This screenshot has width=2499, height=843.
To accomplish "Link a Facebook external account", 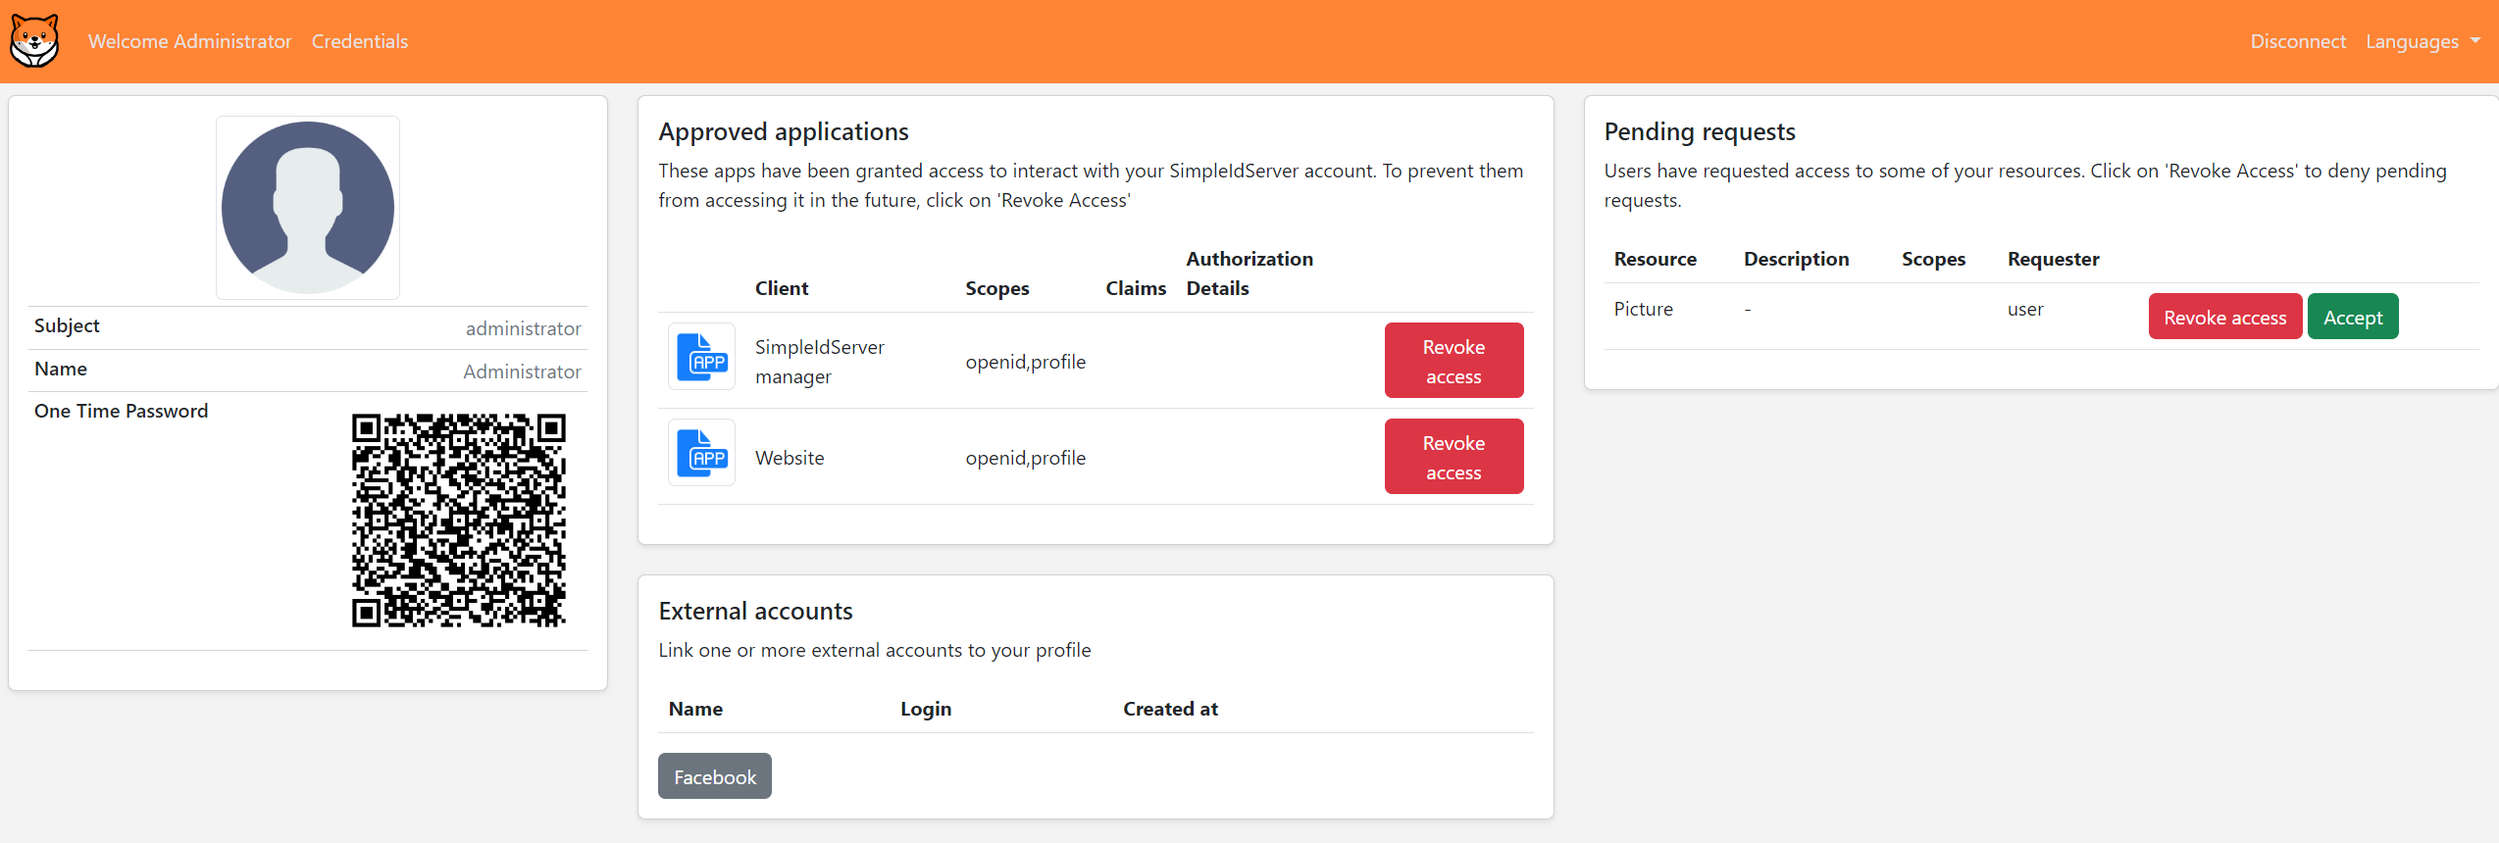I will [x=715, y=776].
